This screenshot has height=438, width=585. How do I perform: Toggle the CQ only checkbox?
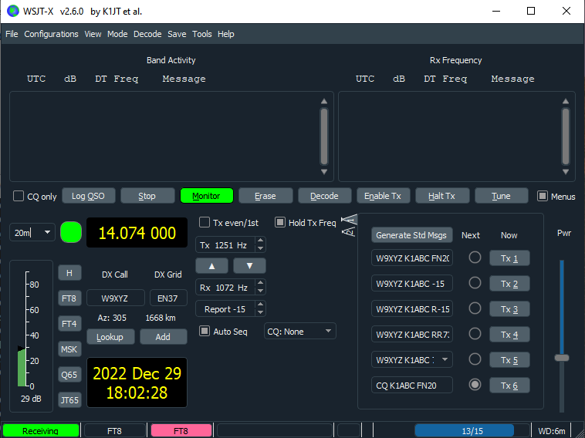point(19,196)
